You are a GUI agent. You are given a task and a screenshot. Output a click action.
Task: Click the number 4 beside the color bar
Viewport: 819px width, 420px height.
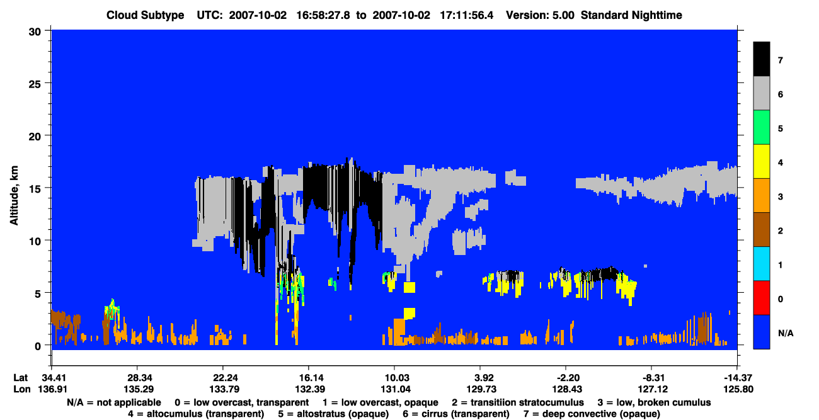pos(780,162)
